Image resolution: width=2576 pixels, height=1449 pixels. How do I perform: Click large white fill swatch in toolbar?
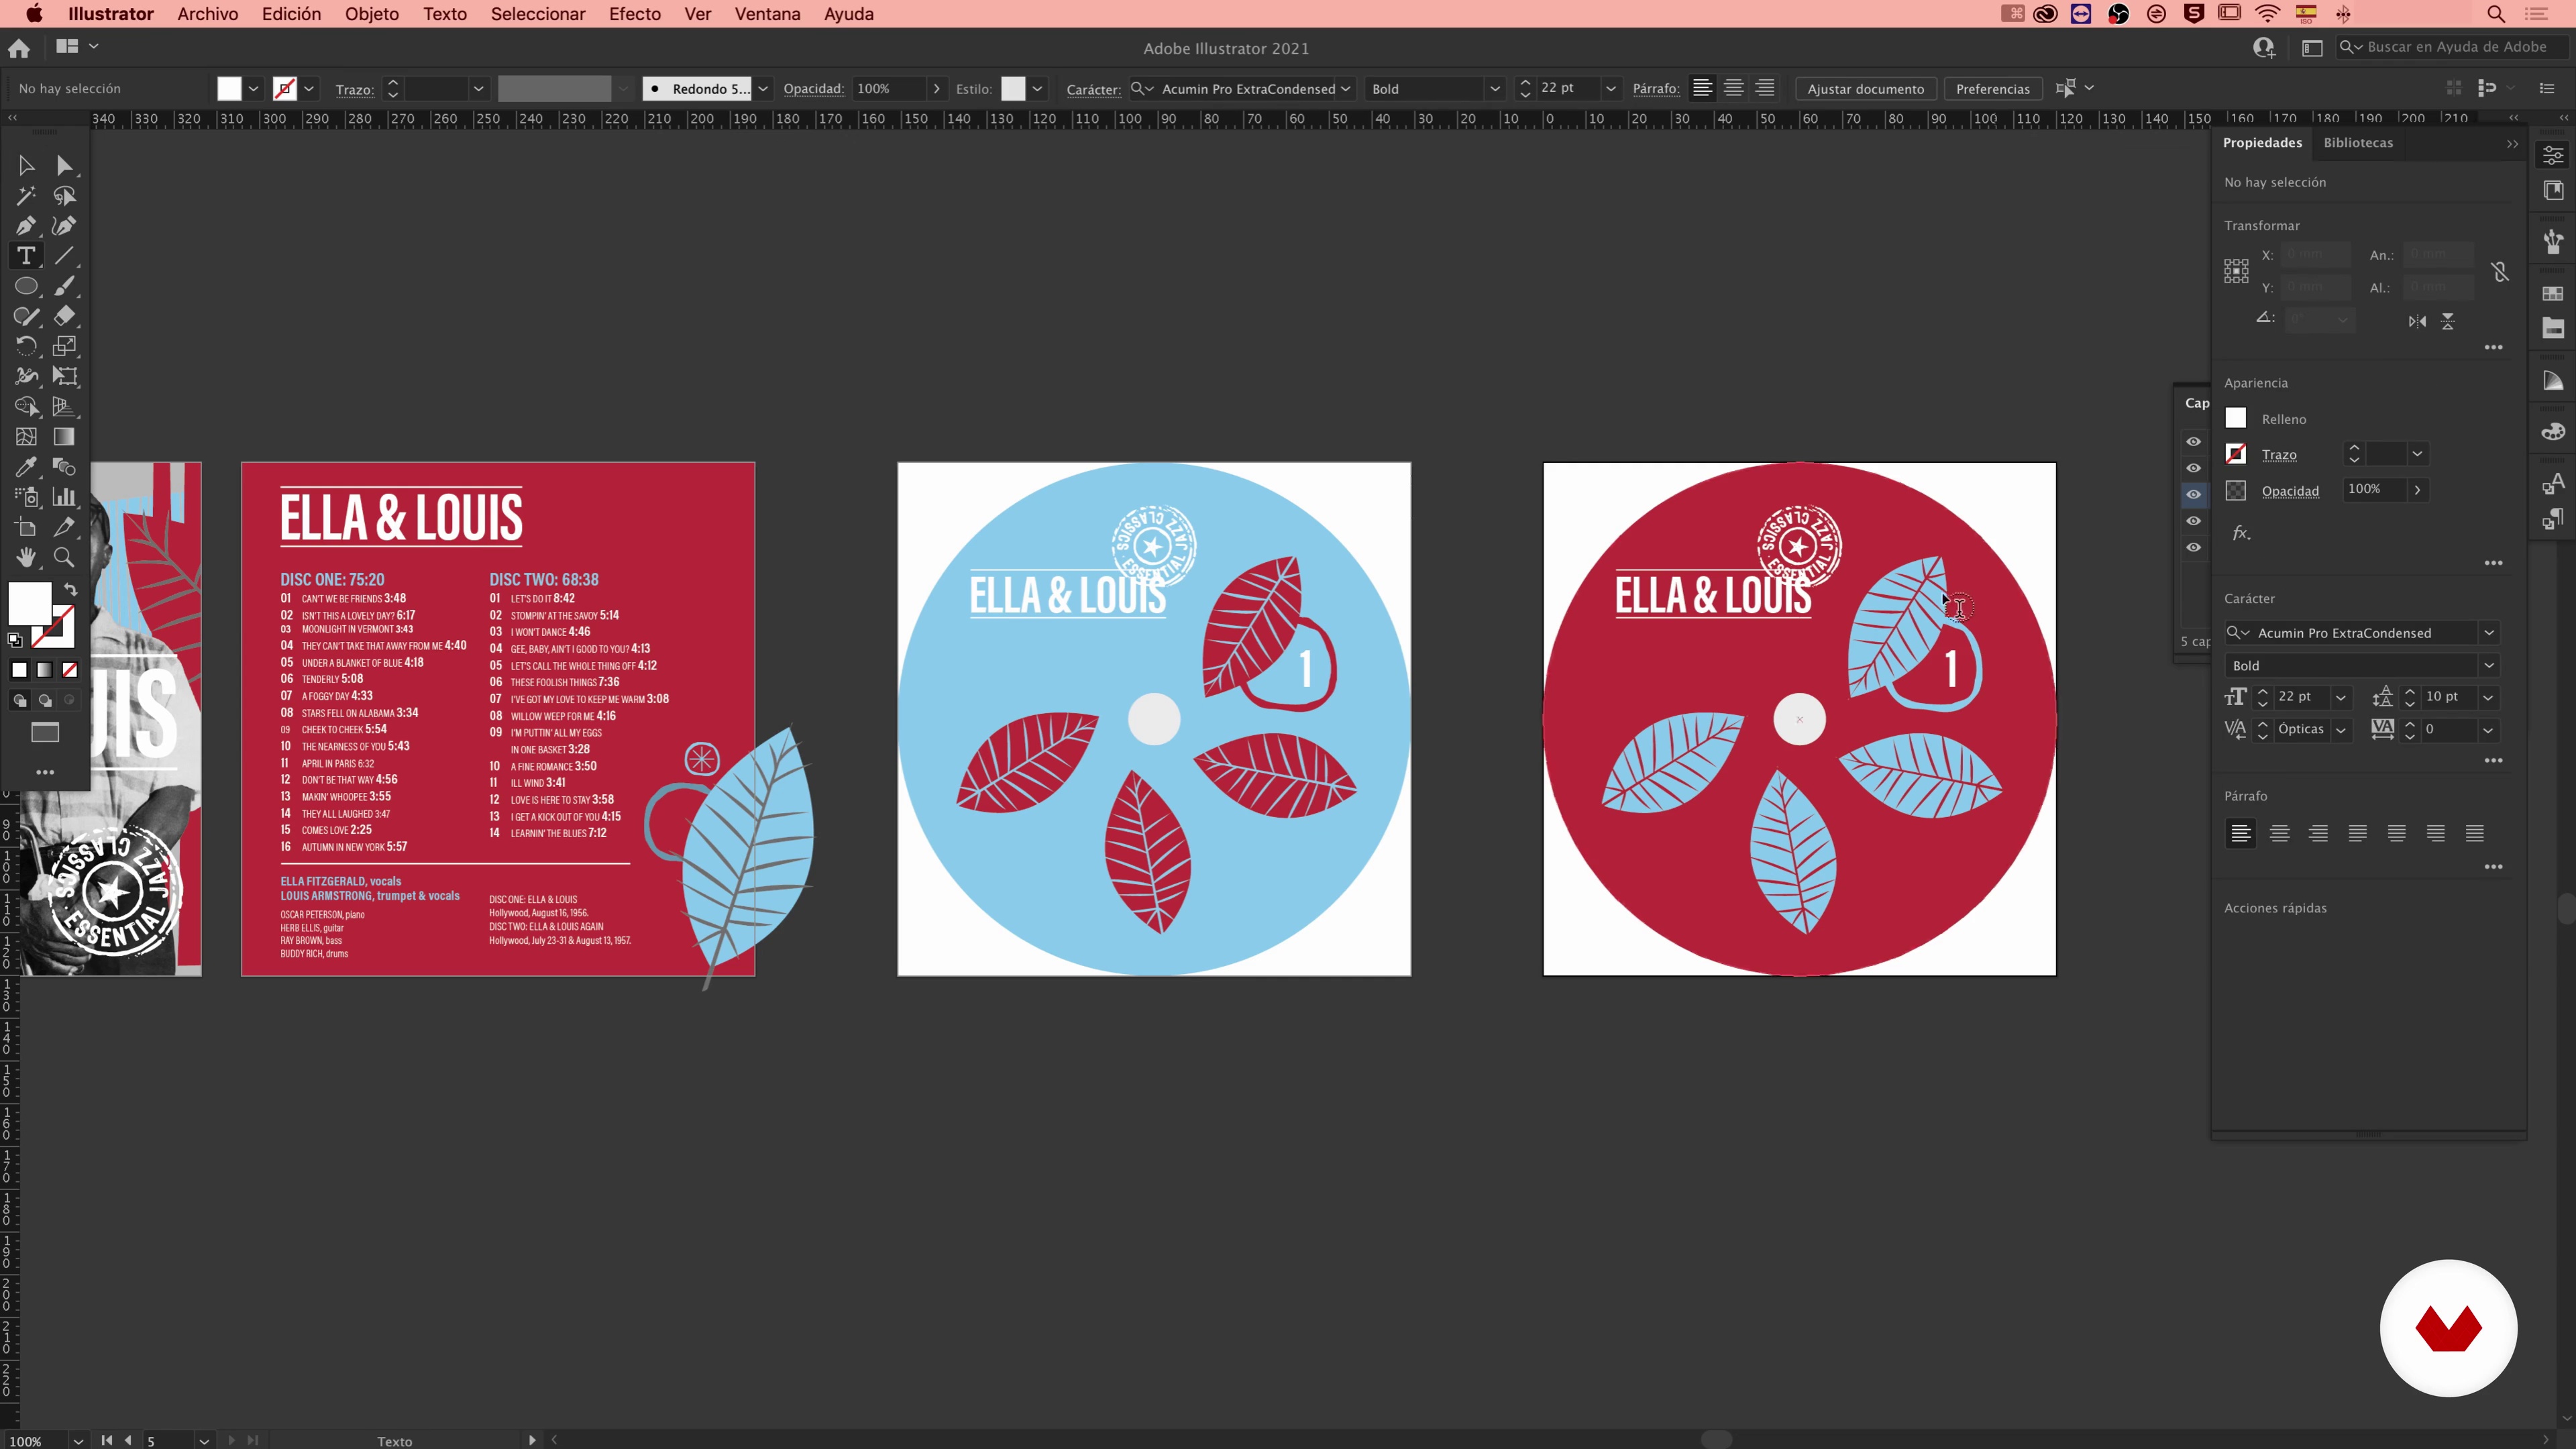(29, 604)
